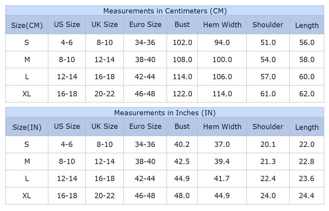This screenshot has width=329, height=211.
Task: Click the 57.0 shoulder cell
Action: point(268,77)
